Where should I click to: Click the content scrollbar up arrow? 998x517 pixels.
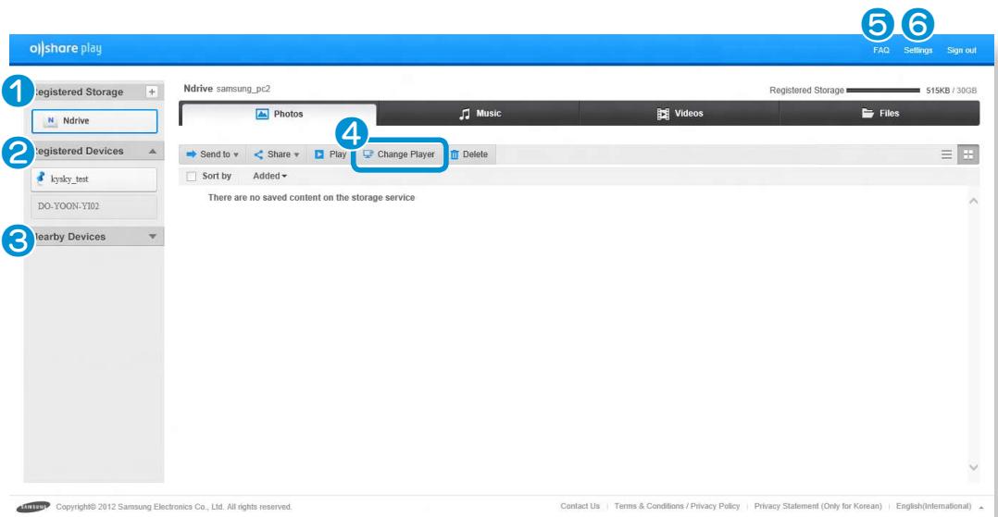[973, 201]
